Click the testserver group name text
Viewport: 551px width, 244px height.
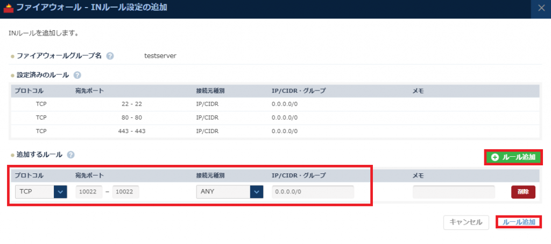coord(160,56)
